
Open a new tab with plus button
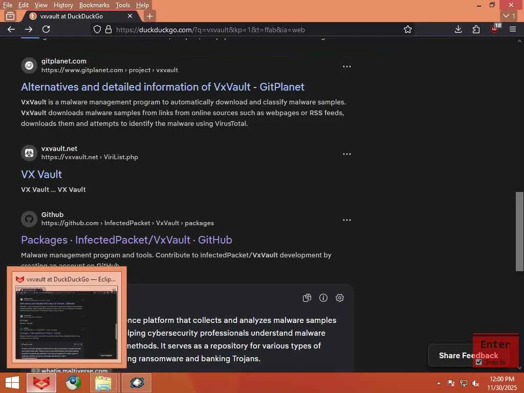click(x=149, y=16)
